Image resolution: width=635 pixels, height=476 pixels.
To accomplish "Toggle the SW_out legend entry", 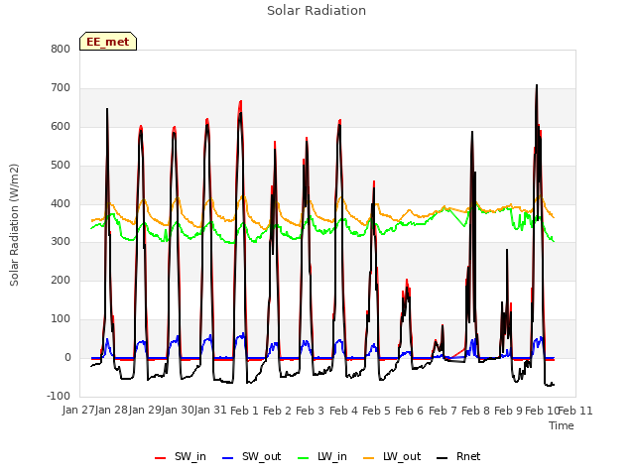I will pos(251,457).
